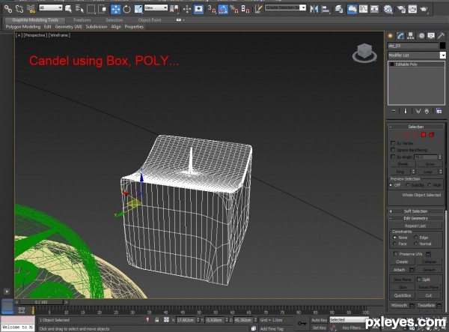The height and width of the screenshot is (332, 449).
Task: Toggle the selection lock padlock icon
Action: [x=157, y=320]
